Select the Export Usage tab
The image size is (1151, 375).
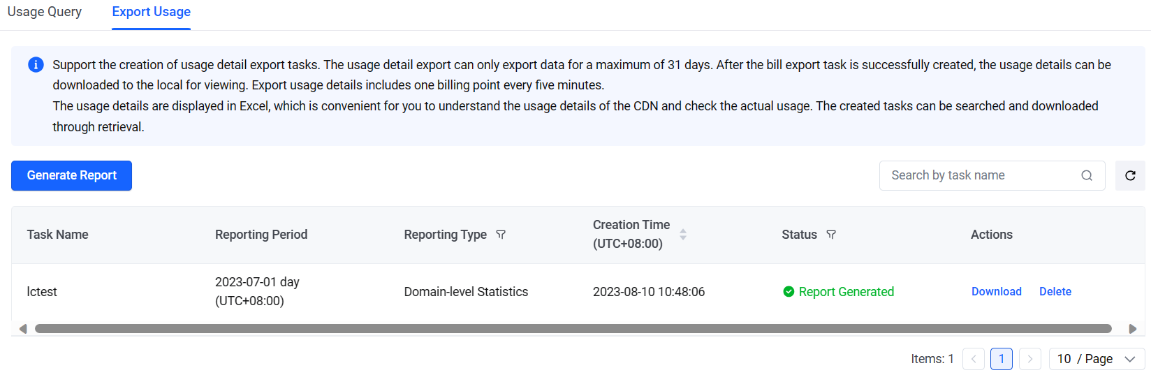pyautogui.click(x=152, y=12)
